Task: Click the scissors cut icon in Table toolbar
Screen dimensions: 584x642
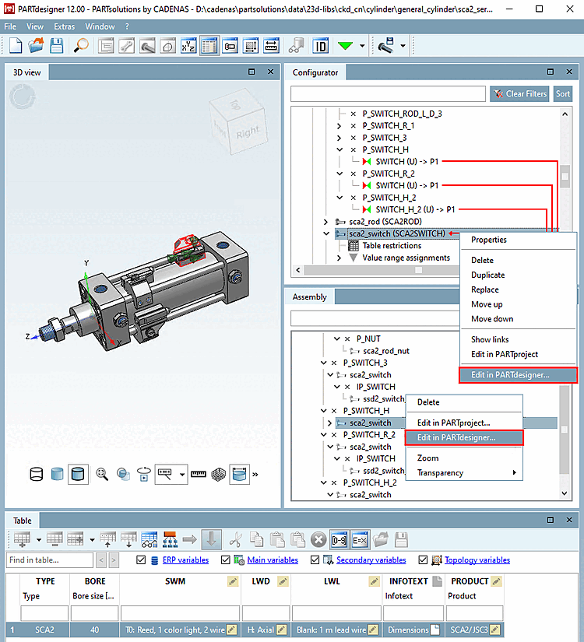Action: click(237, 539)
